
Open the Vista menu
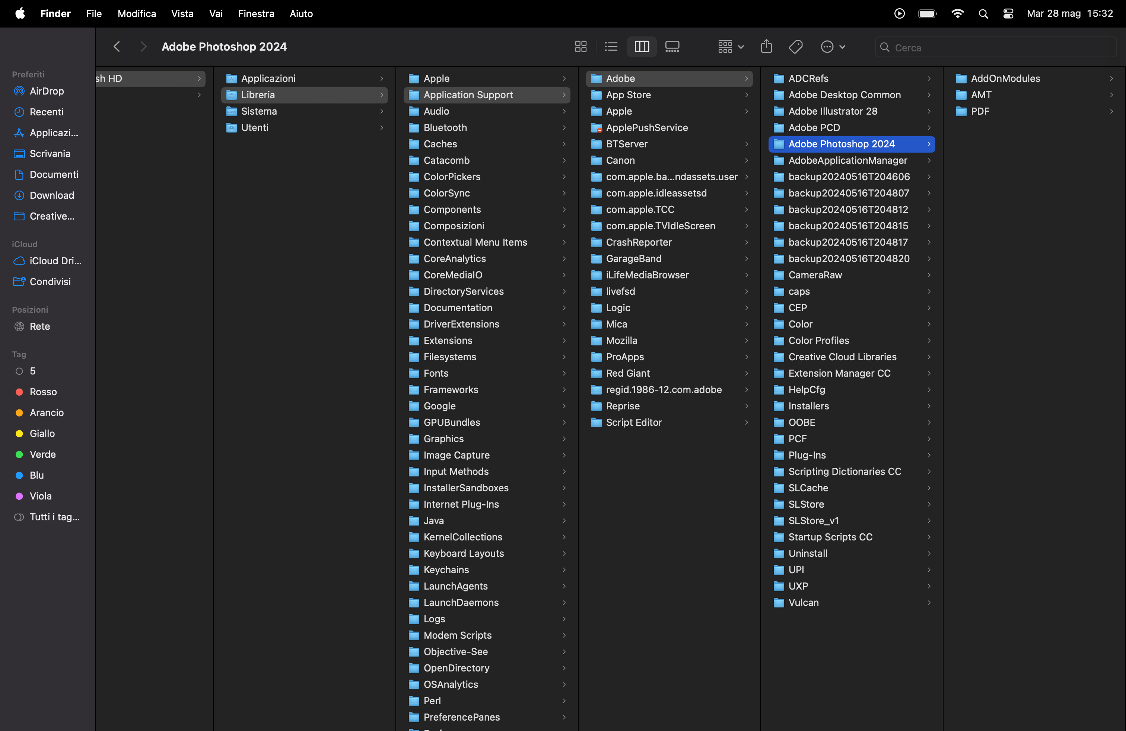click(182, 14)
